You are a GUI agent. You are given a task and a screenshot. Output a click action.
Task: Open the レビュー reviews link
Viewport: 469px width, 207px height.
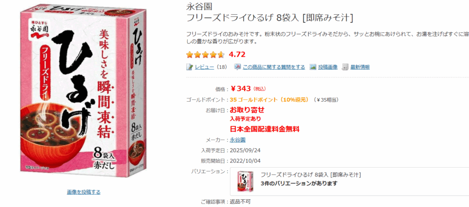(x=204, y=67)
